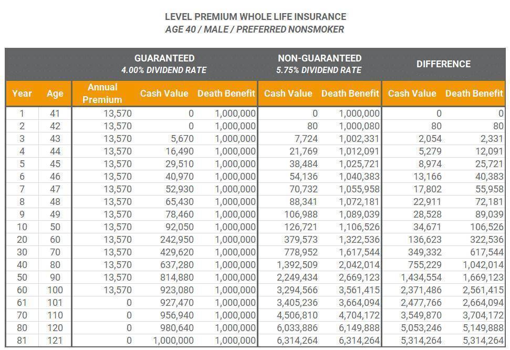Select the cash value '3,294,566'
The height and width of the screenshot is (350, 510).
(297, 290)
